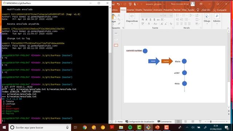Screen dimensions: 233x131
Task: Open the font name combo box
Action: 152,15
